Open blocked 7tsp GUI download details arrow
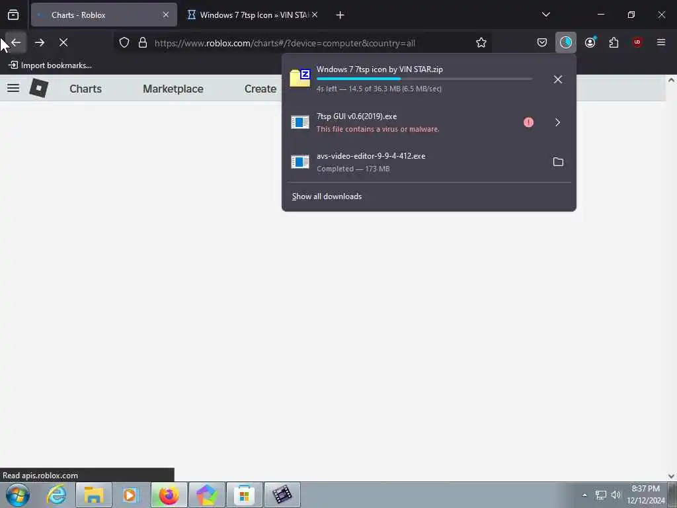Viewport: 677px width, 508px height. pos(557,122)
